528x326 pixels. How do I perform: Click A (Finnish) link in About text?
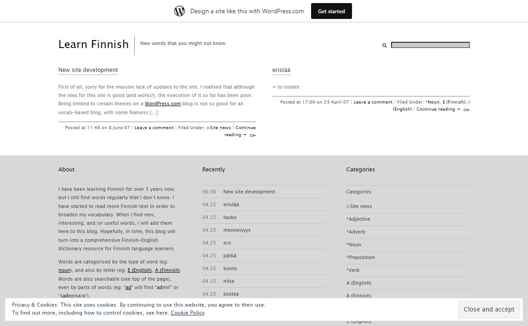(x=167, y=270)
